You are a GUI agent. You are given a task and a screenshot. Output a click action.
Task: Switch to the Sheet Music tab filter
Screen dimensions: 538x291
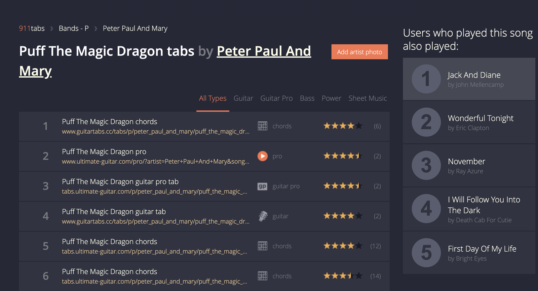pos(368,98)
